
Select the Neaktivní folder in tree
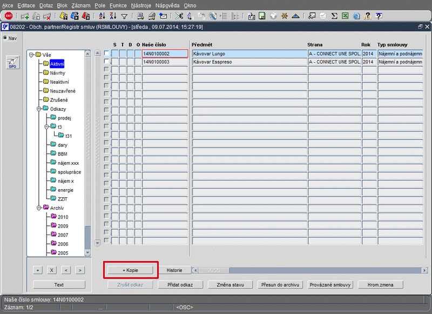coord(59,82)
